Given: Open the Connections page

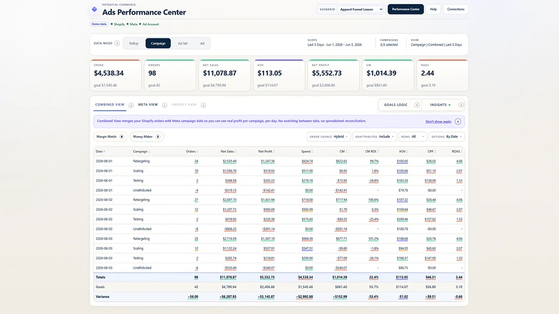Looking at the screenshot, I should click(456, 9).
